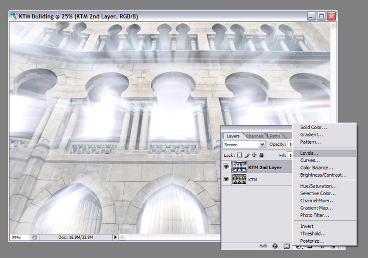Toggle visibility of the KTM layer
The image size is (368, 258).
coord(226,179)
